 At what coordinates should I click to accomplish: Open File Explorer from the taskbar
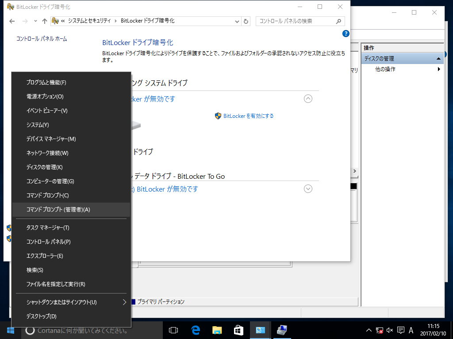[217, 330]
